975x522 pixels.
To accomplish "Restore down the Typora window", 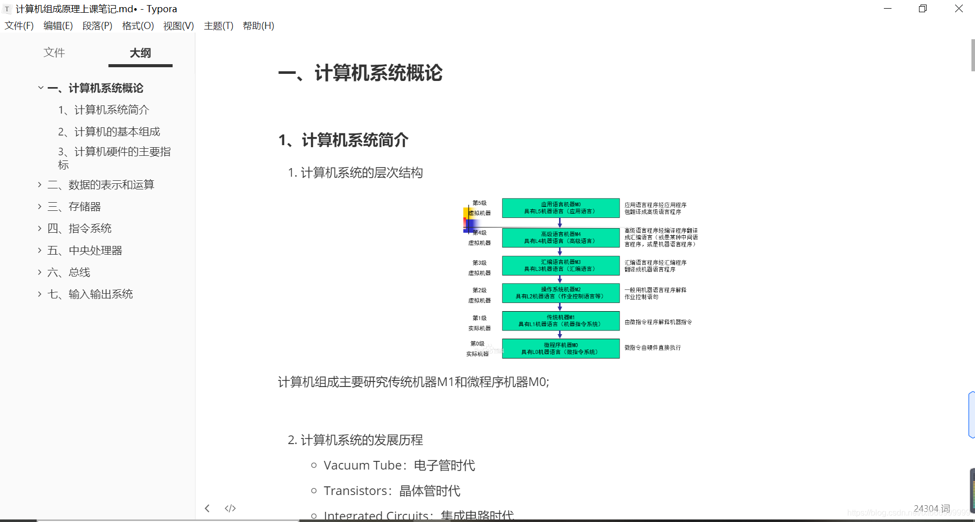I will (x=923, y=9).
